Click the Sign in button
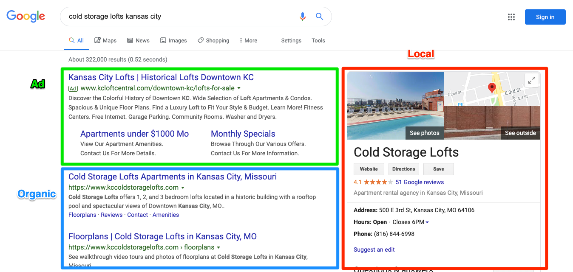This screenshot has height=272, width=573. point(545,17)
